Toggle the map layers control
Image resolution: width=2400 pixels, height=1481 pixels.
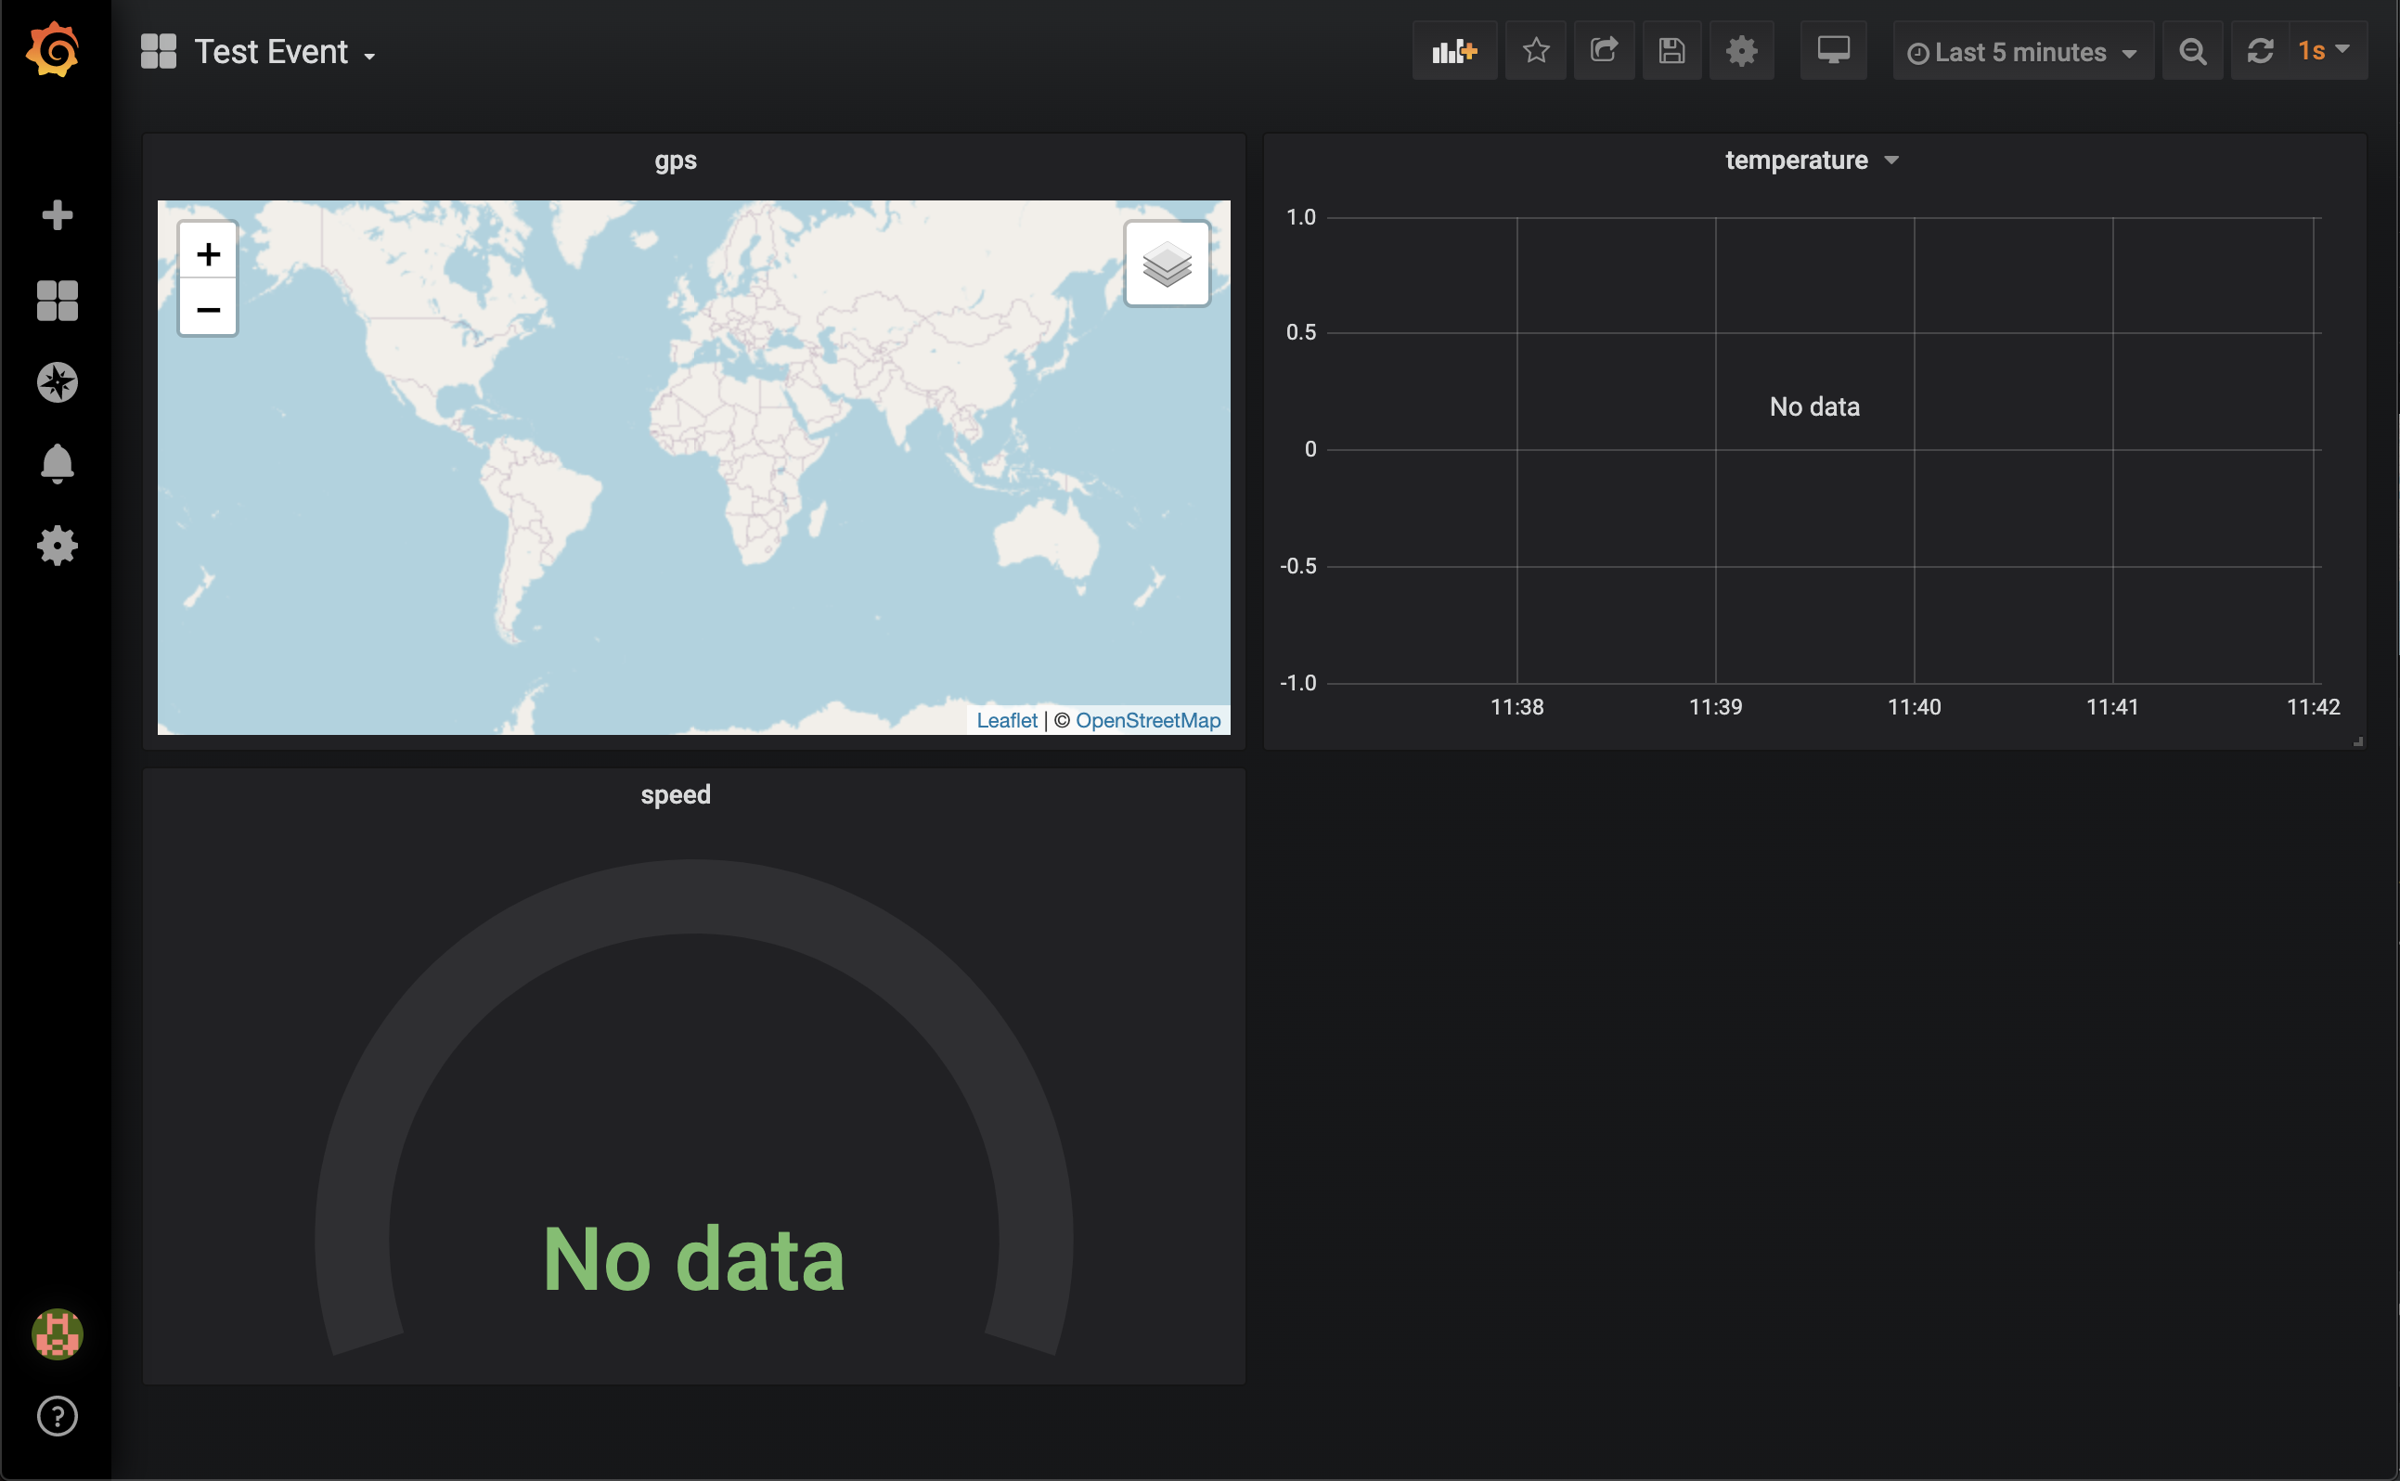1167,264
